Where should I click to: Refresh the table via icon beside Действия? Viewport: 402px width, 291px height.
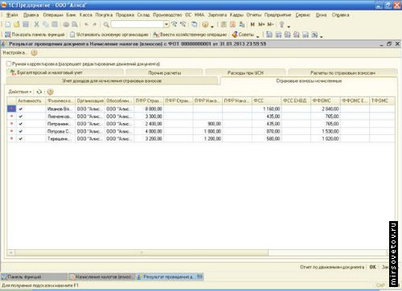pyautogui.click(x=39, y=92)
